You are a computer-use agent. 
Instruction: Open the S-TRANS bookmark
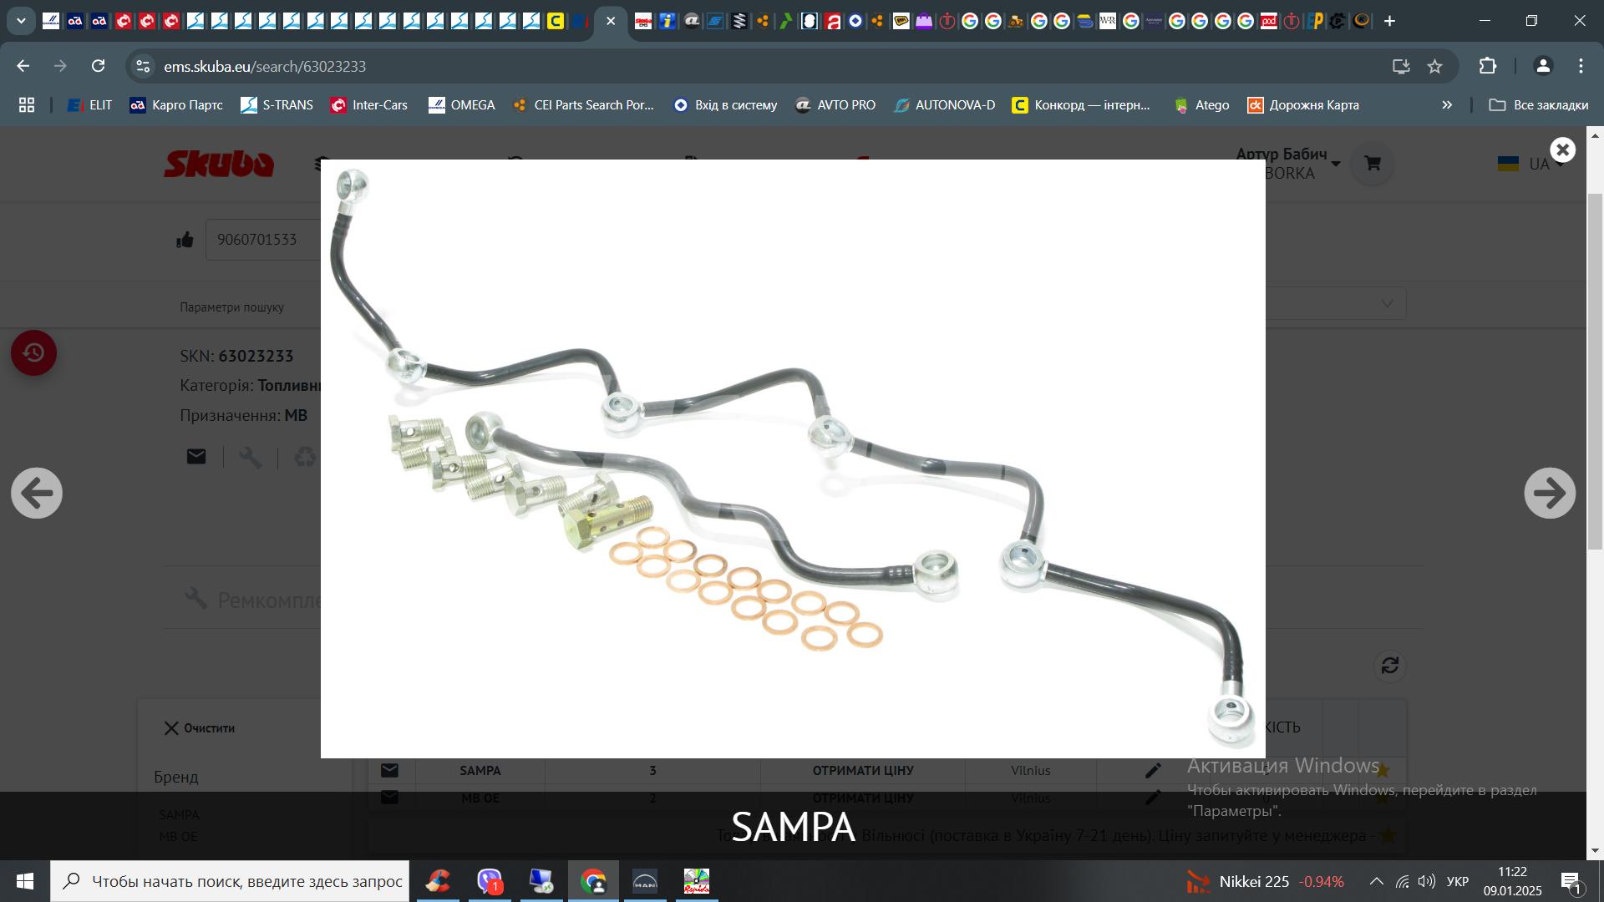pos(277,105)
